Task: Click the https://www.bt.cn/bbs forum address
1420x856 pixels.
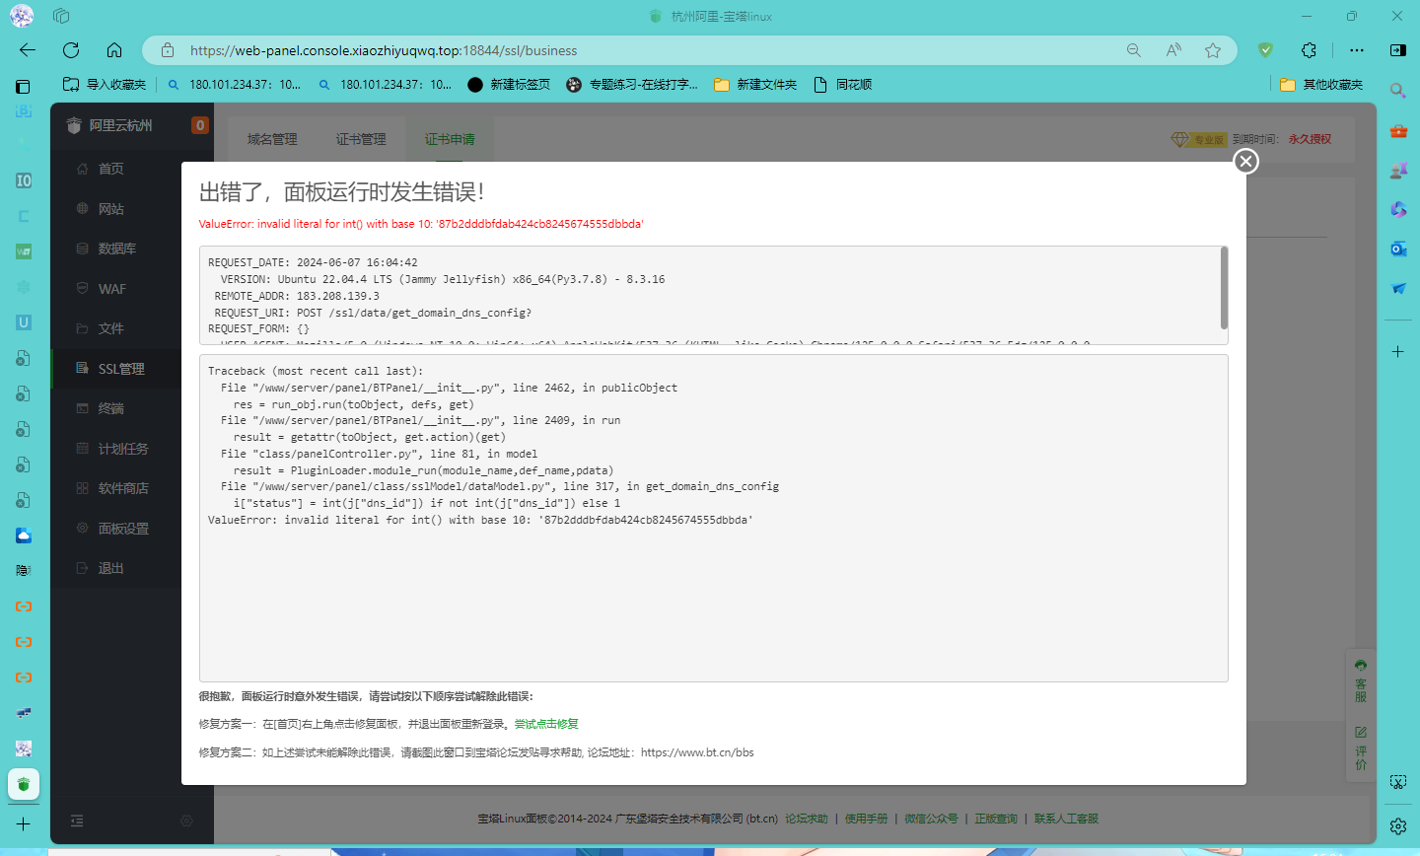Action: 697,752
